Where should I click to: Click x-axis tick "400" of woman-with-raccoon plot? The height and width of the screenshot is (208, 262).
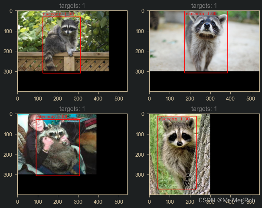pos(98,202)
